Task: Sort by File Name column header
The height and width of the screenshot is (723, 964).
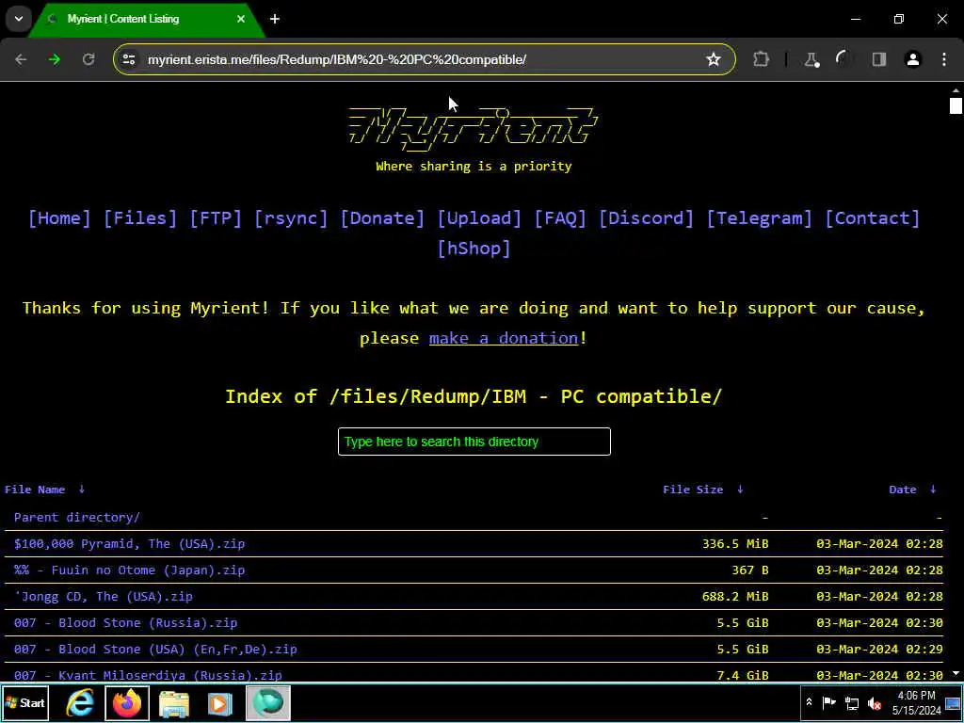Action: tap(35, 490)
